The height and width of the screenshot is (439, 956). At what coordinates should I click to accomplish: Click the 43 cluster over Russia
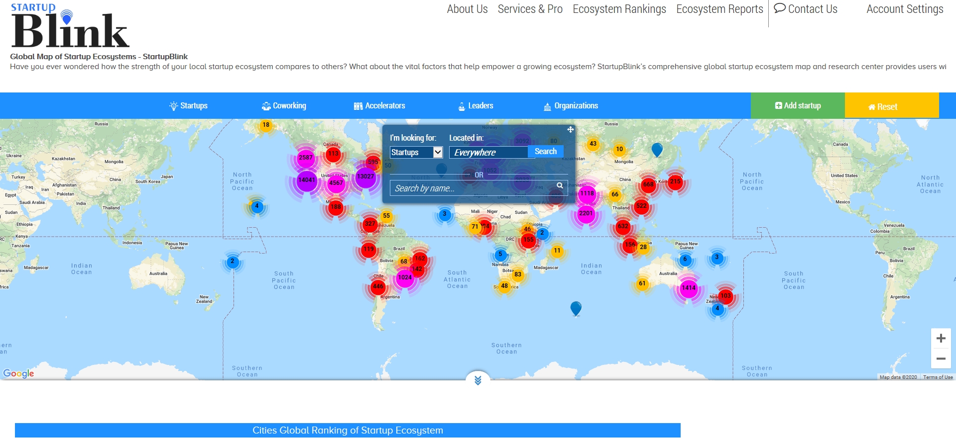click(x=593, y=144)
